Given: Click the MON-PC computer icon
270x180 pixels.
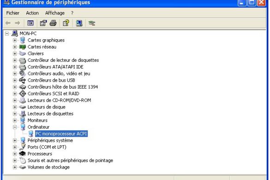Looking at the screenshot, I should (15, 33).
